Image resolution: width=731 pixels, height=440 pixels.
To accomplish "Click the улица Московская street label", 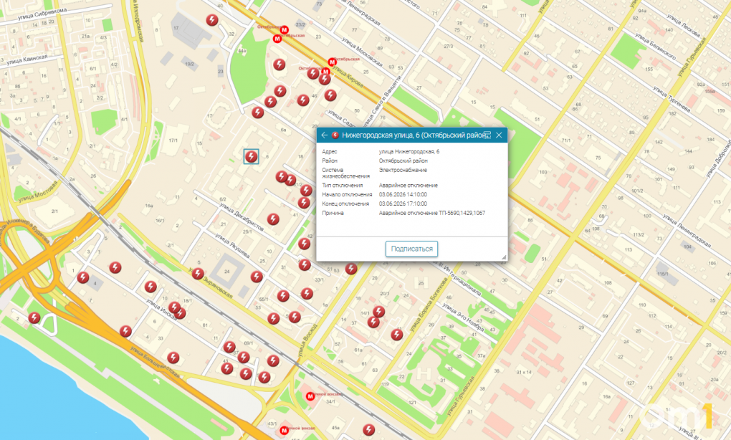I will [x=362, y=52].
